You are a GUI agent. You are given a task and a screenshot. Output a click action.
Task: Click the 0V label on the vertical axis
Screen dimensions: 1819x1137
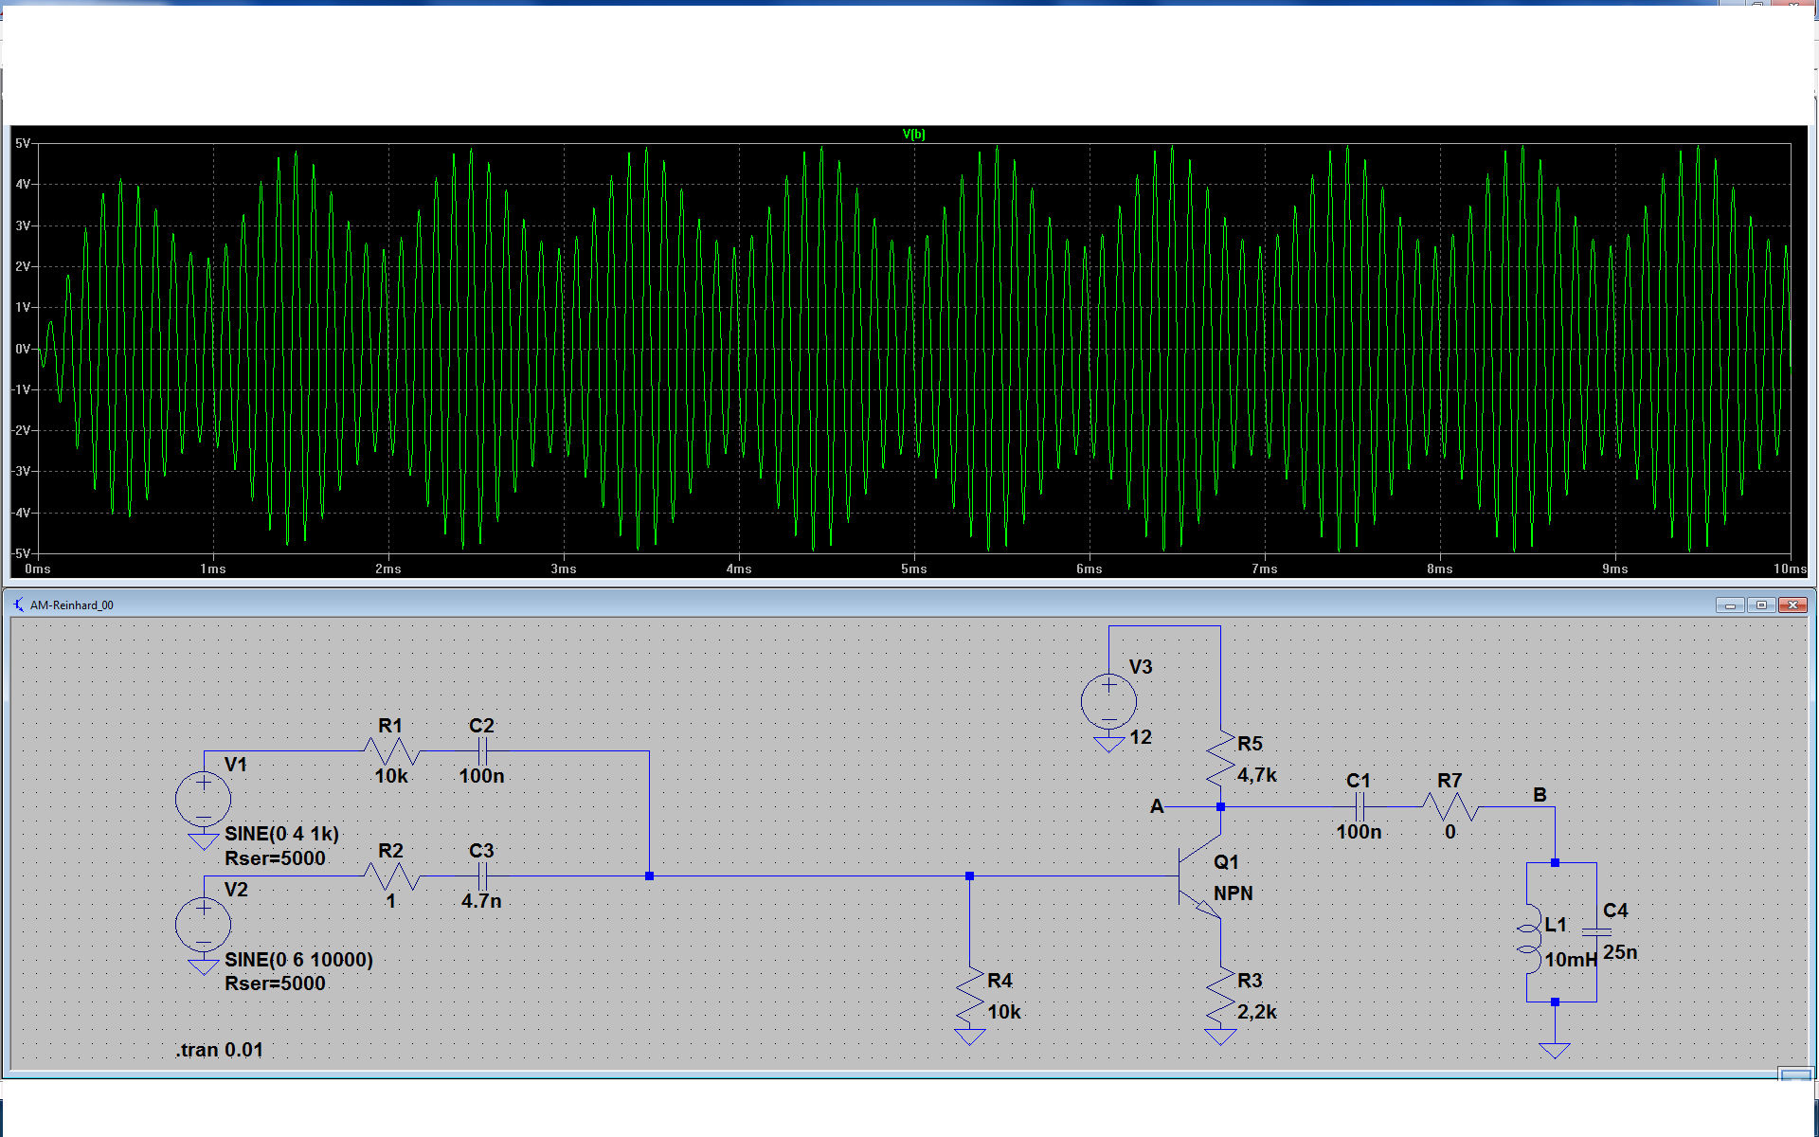pos(23,349)
